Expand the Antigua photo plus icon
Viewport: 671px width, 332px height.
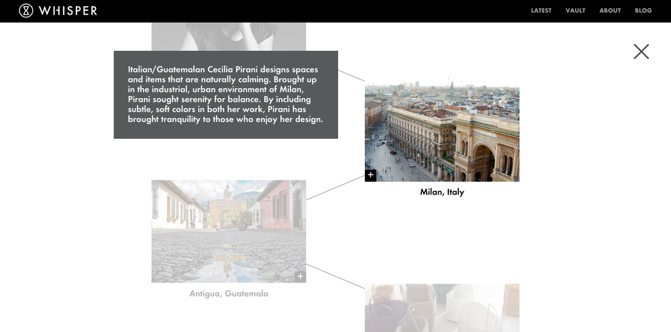pyautogui.click(x=301, y=277)
